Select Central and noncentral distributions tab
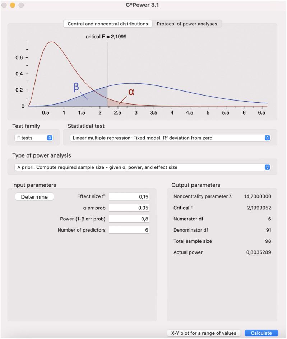This screenshot has width=287, height=339. 108,24
